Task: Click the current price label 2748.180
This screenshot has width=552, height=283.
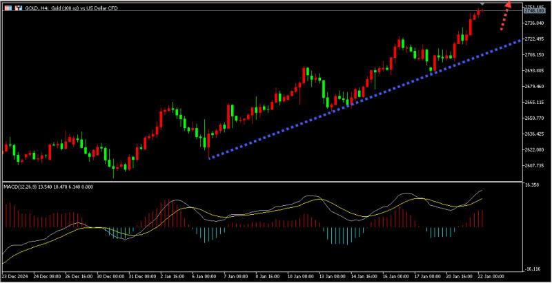Action: click(535, 12)
